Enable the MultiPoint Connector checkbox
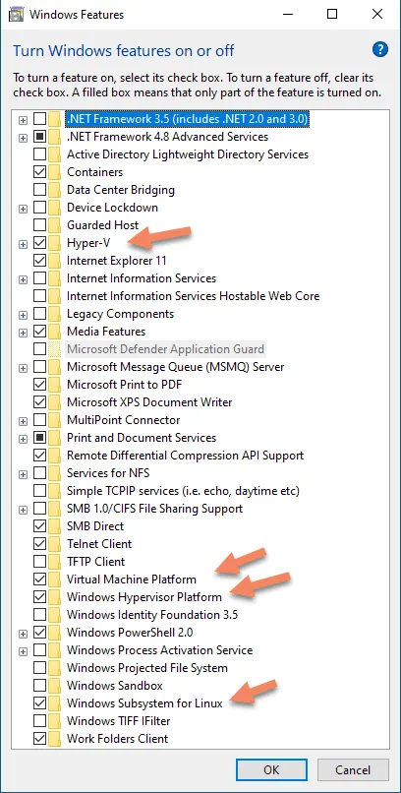Viewport: 401px width, 793px height. [x=39, y=420]
